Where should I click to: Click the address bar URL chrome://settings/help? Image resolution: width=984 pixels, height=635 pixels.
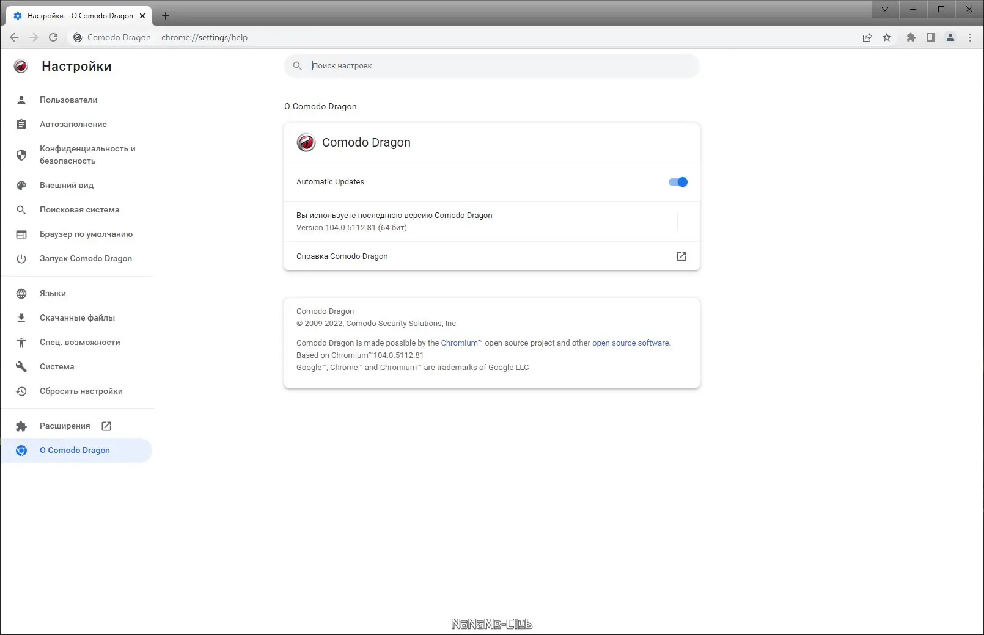[x=204, y=37]
